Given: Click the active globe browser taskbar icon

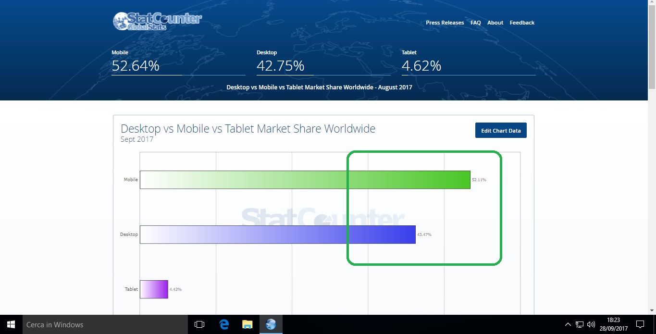Looking at the screenshot, I should [271, 324].
